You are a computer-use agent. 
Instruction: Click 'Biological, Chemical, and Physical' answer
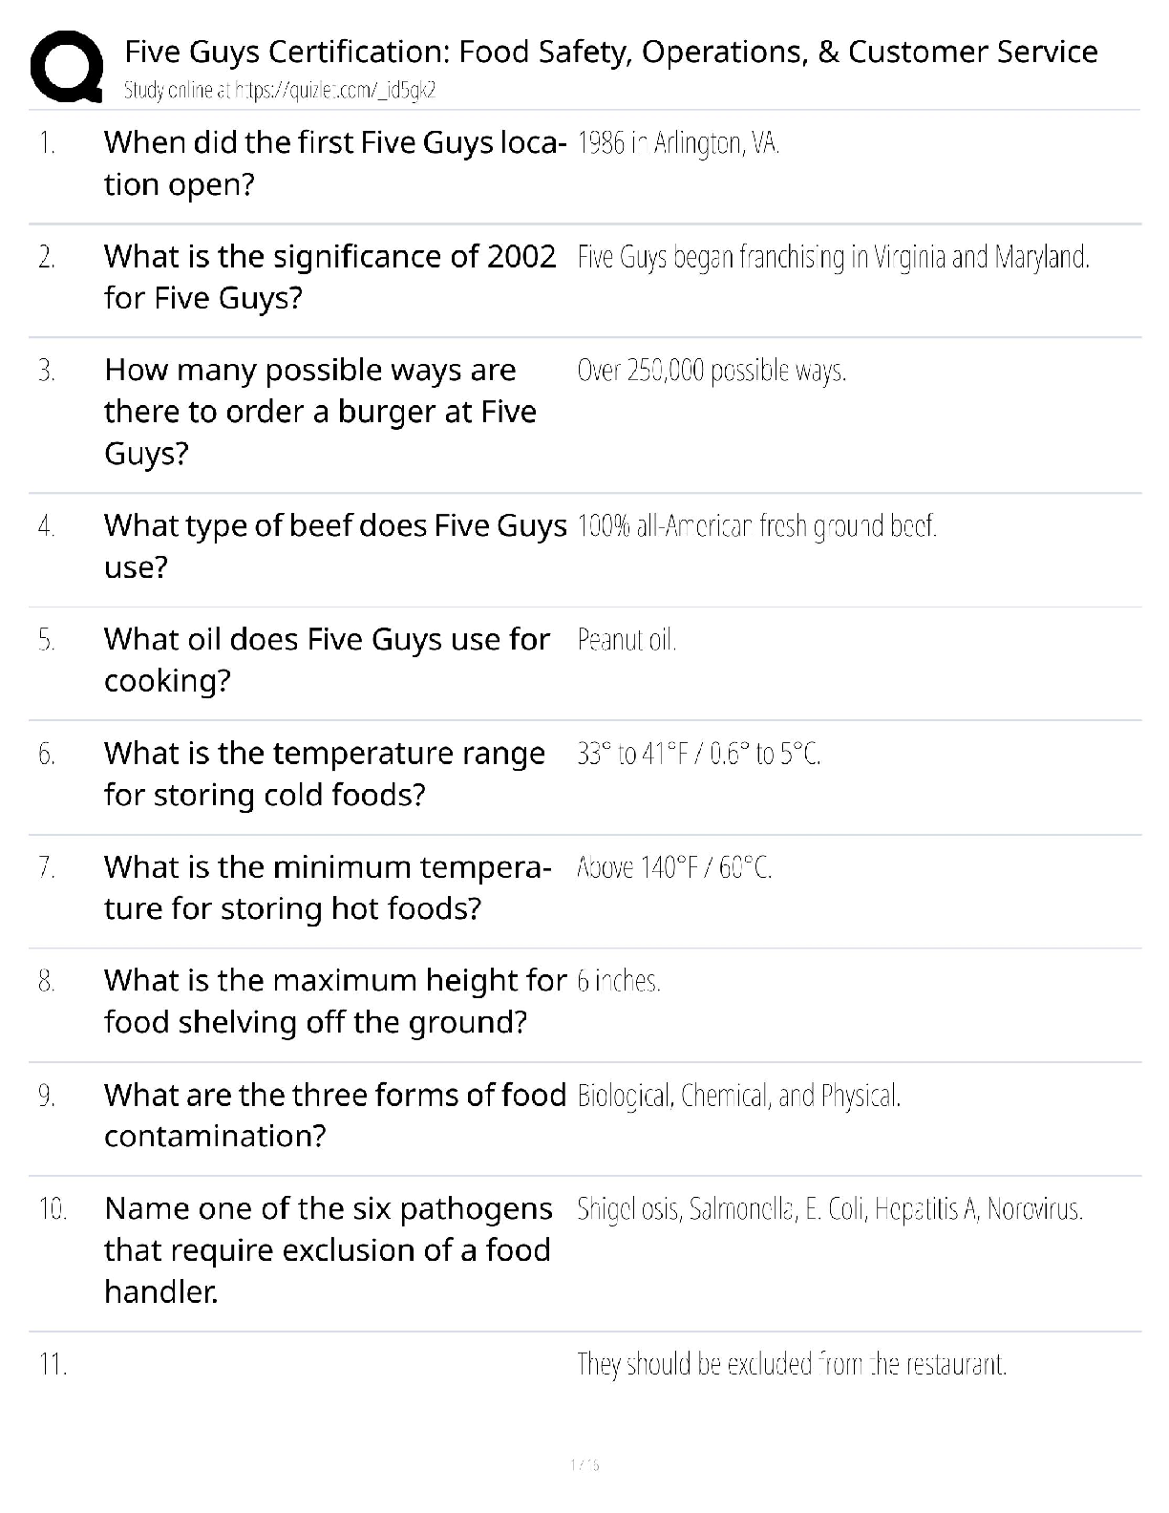pyautogui.click(x=739, y=1096)
